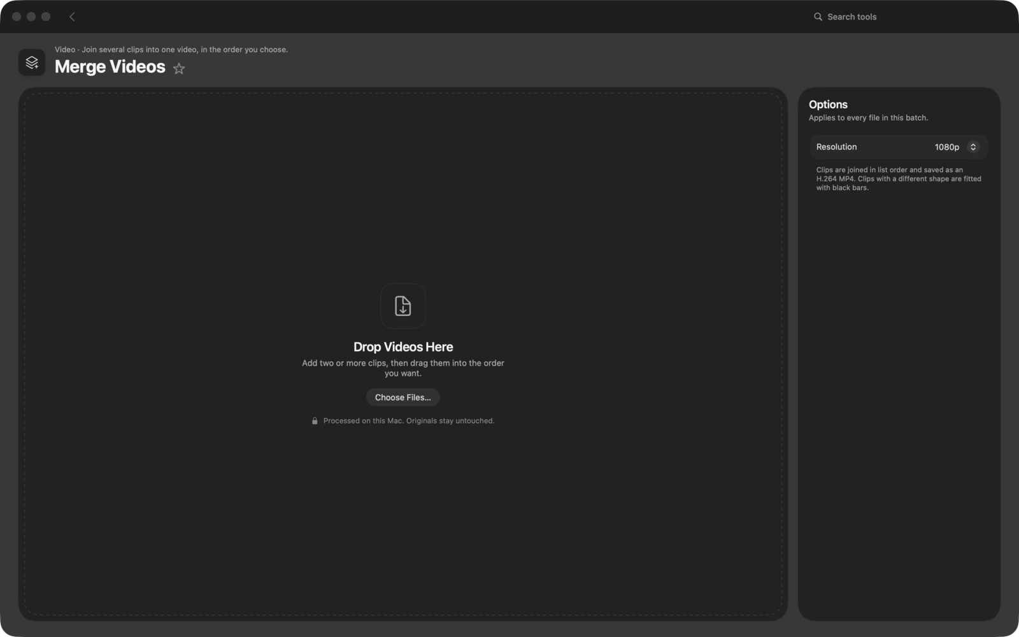Open the Choose Files dialog

(403, 397)
